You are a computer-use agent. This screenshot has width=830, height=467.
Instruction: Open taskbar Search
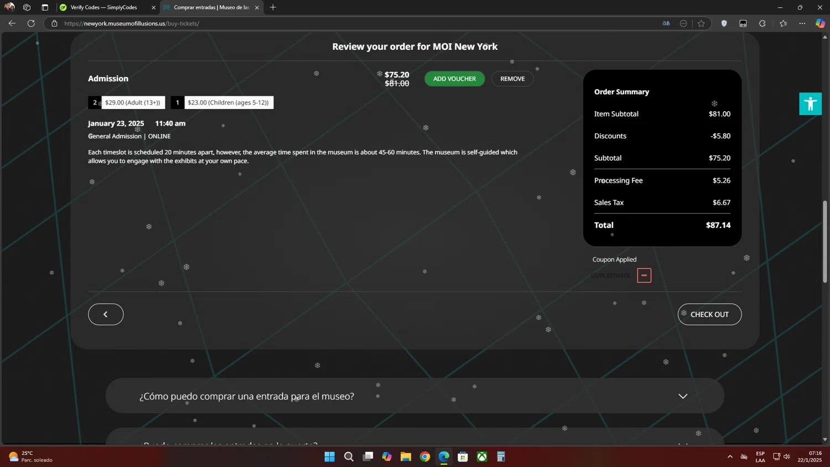point(349,456)
